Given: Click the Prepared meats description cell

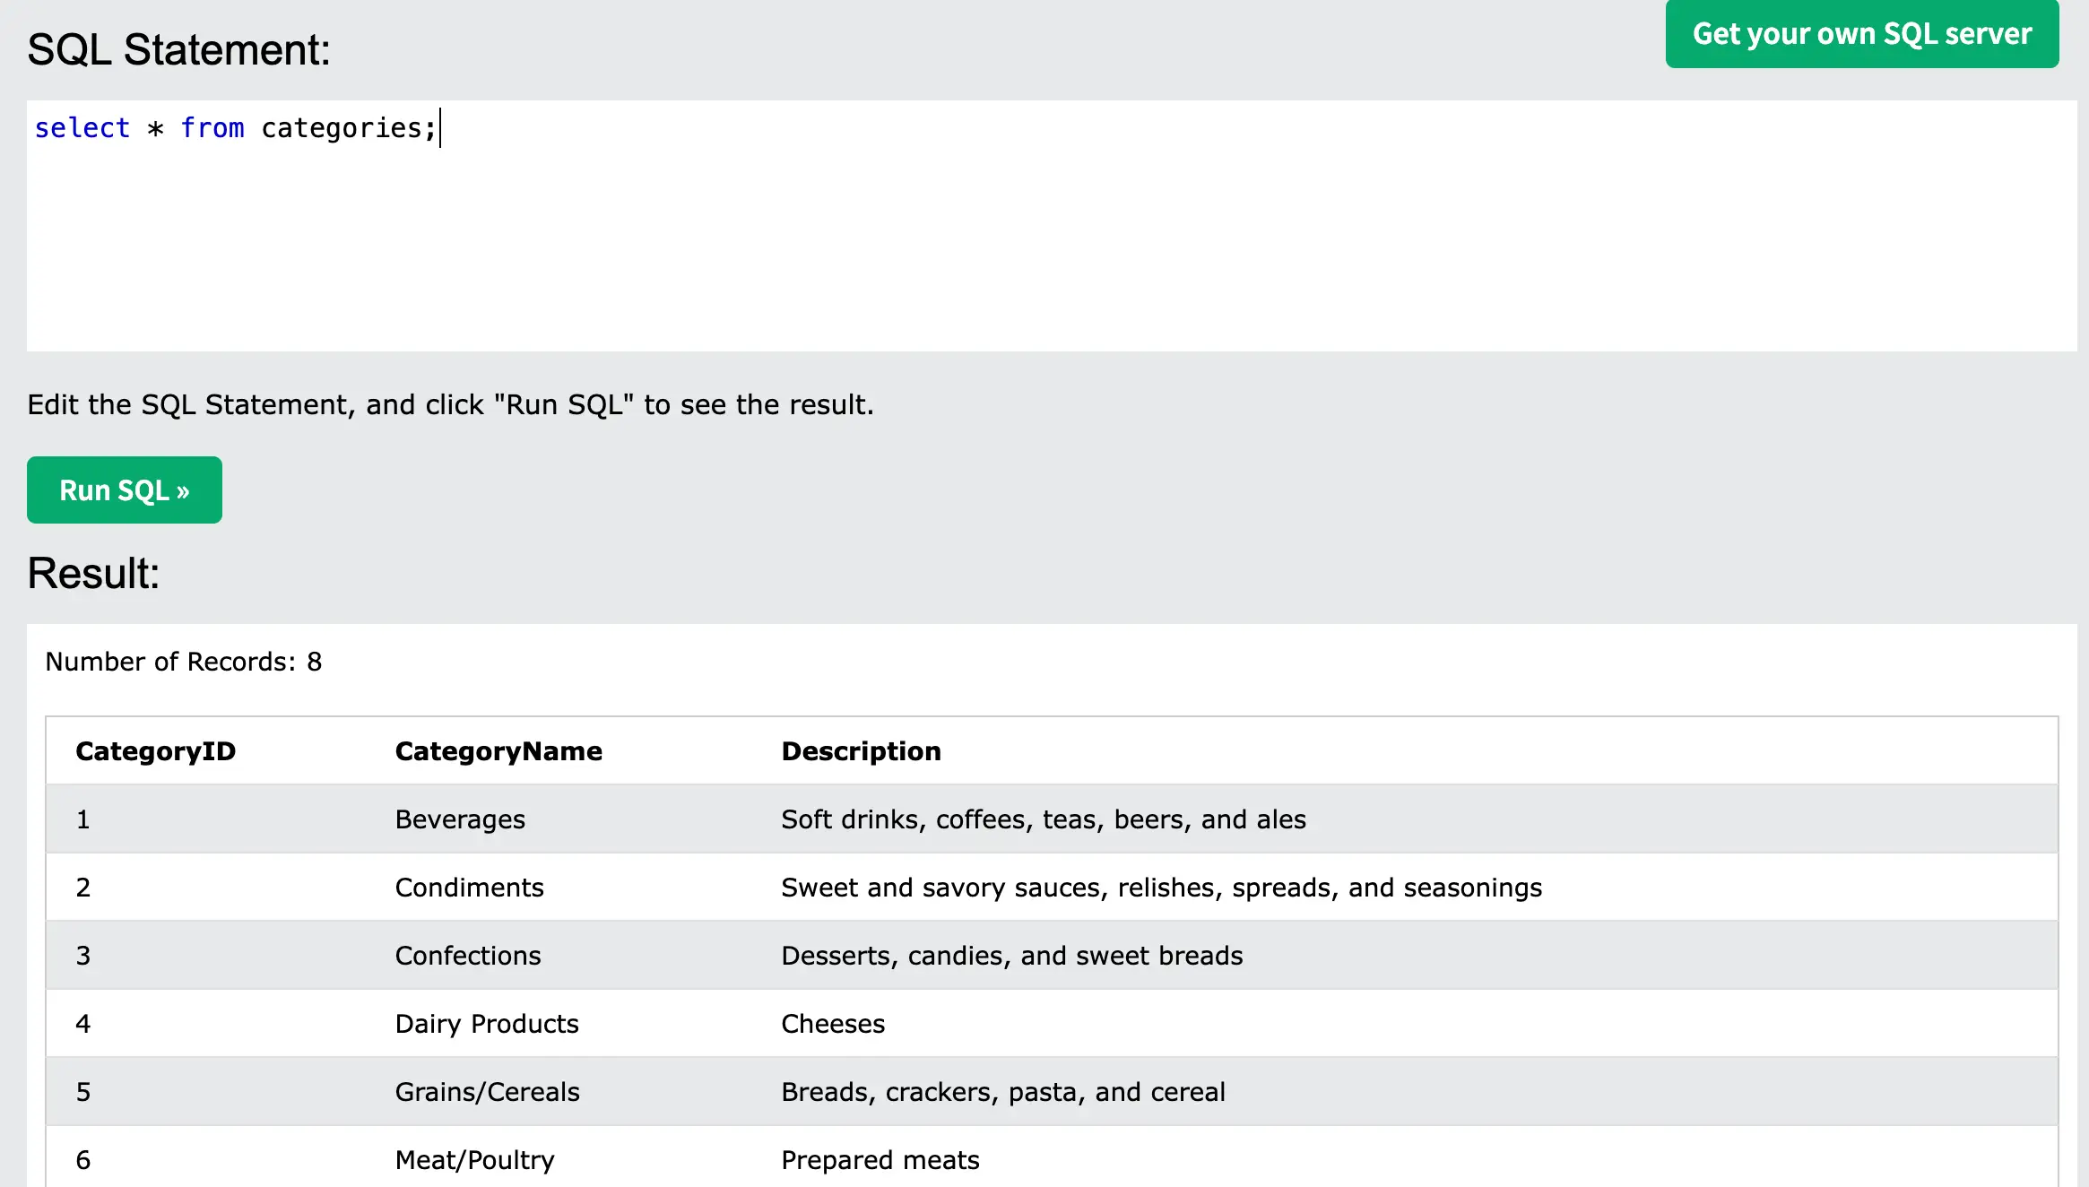Looking at the screenshot, I should tap(880, 1160).
